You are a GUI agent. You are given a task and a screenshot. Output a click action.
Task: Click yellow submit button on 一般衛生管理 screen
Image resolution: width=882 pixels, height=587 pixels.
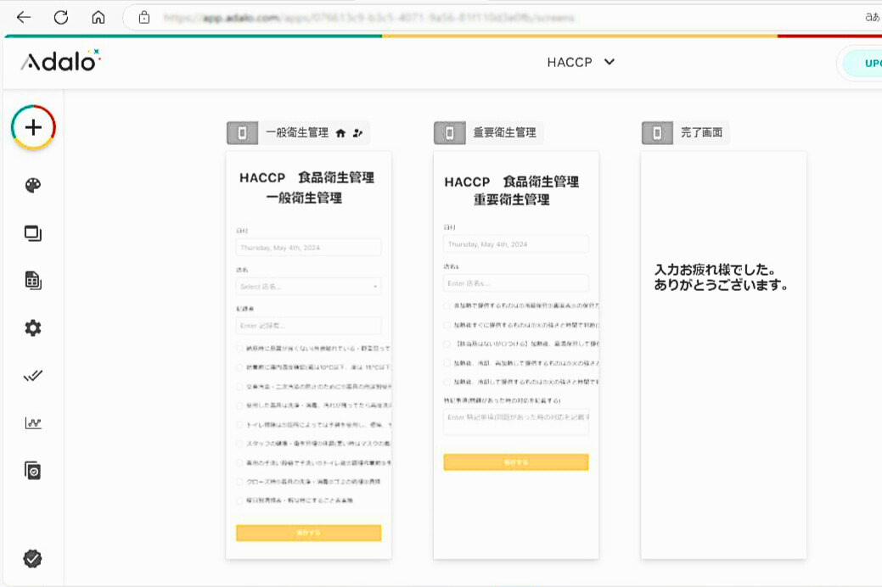tap(308, 533)
